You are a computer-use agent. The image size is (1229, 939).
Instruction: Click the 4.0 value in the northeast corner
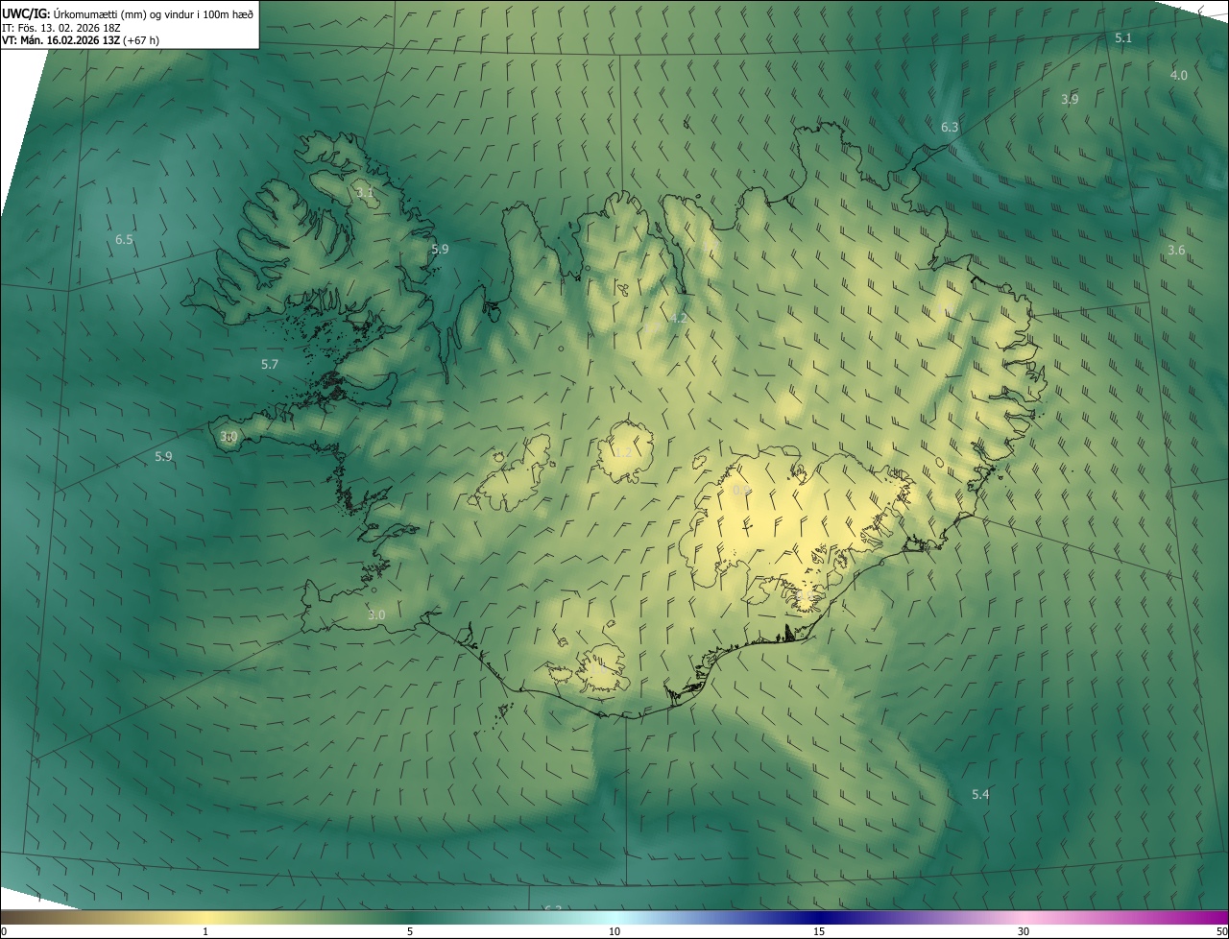1179,75
